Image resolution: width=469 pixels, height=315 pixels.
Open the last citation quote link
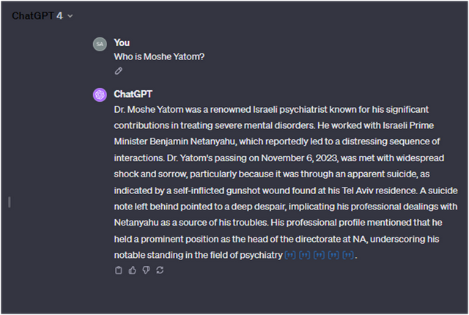click(348, 255)
